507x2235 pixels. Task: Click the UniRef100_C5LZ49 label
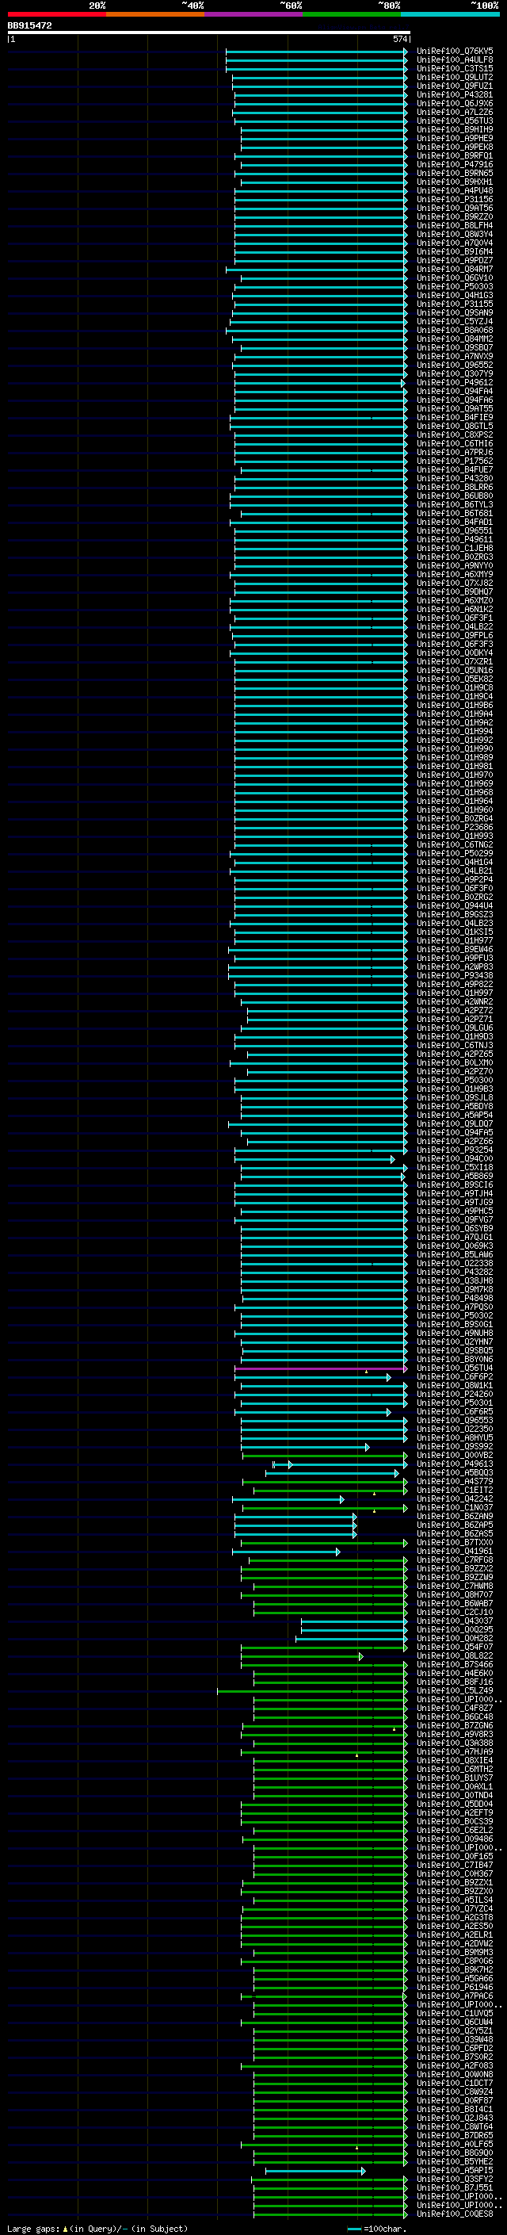tap(455, 1690)
